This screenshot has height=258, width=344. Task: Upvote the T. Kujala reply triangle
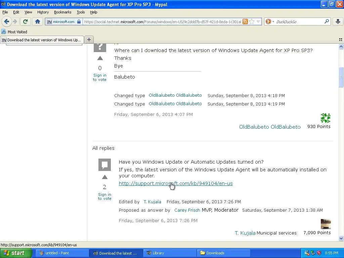tap(105, 177)
